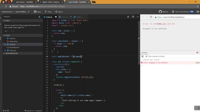Switch to the index.js editor tab
Image resolution: width=200 pixels, height=112 pixels.
[x=49, y=17]
